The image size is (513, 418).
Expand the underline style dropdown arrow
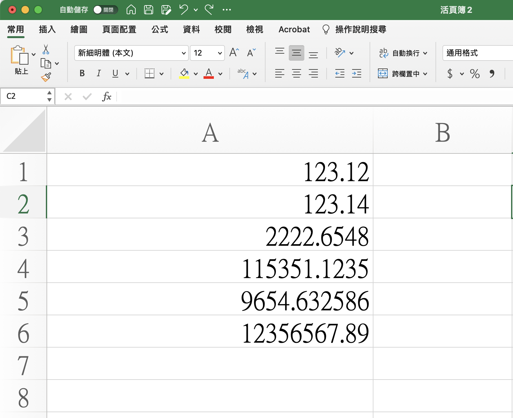pos(127,74)
